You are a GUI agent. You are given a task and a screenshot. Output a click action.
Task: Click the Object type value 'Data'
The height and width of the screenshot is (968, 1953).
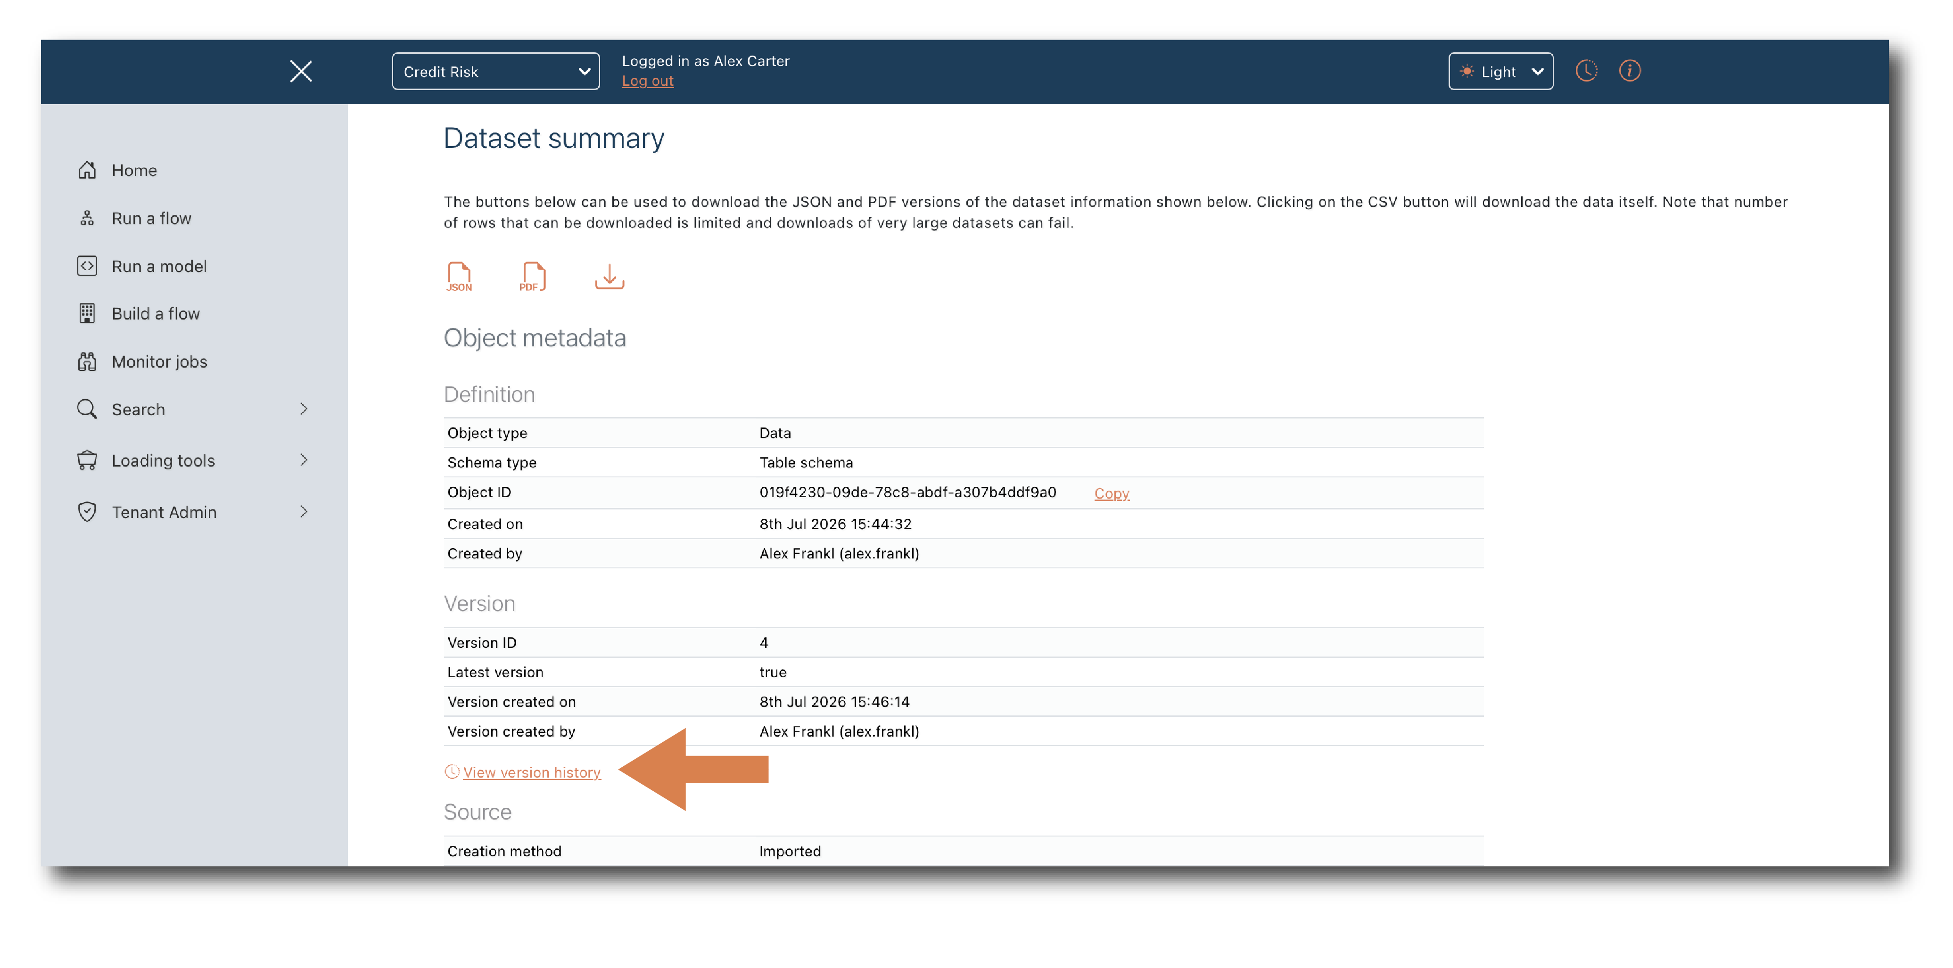pyautogui.click(x=775, y=433)
